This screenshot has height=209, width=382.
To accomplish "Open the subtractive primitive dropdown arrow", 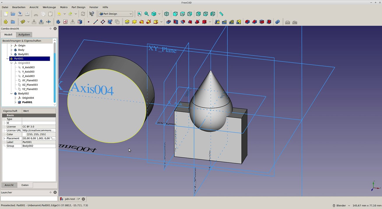I will 210,22.
